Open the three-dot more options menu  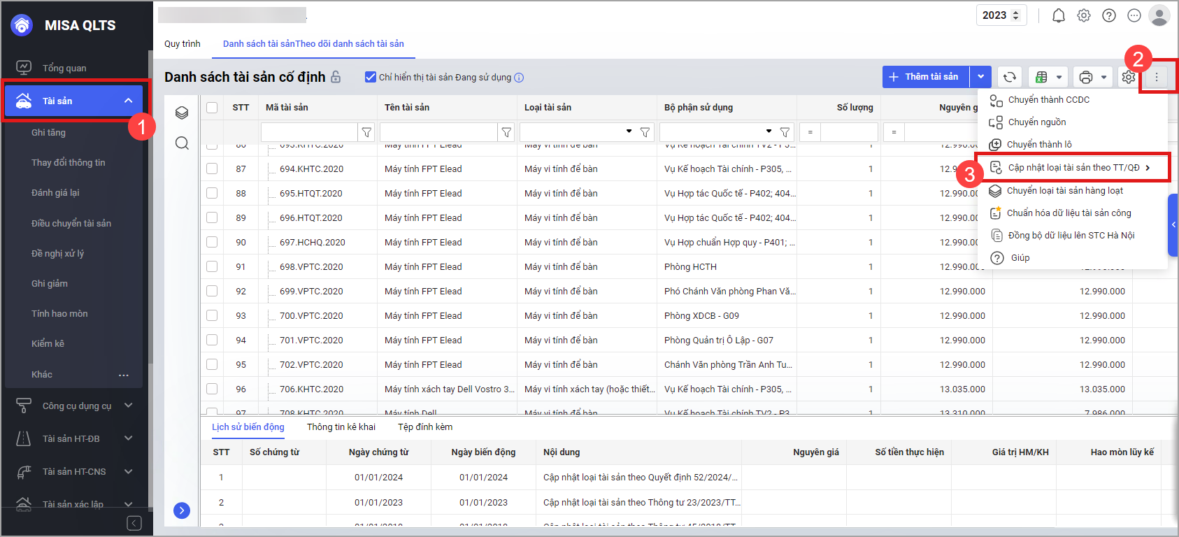pyautogui.click(x=1157, y=77)
